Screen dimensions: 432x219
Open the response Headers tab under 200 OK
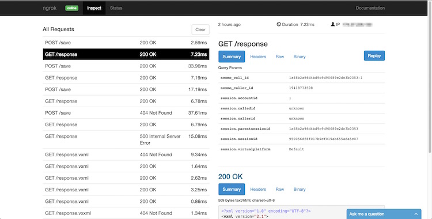[258, 189]
